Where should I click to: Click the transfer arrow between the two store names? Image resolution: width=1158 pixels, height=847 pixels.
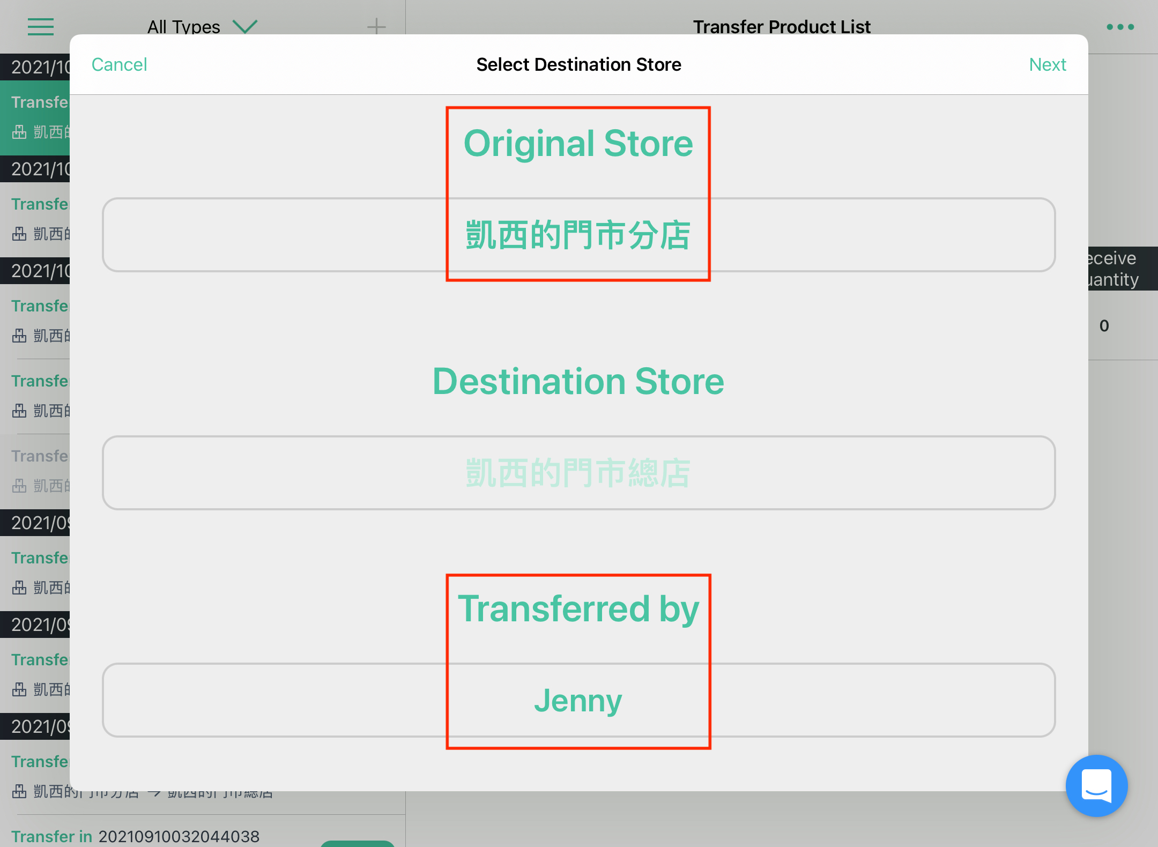click(156, 792)
